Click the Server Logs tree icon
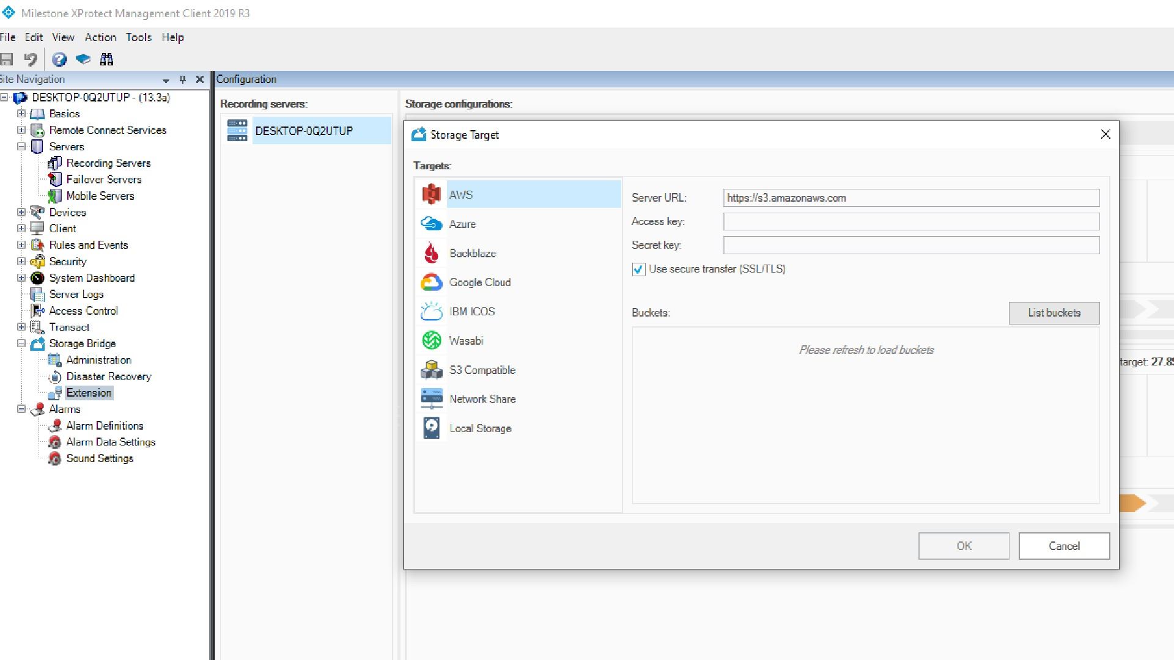 coord(37,295)
